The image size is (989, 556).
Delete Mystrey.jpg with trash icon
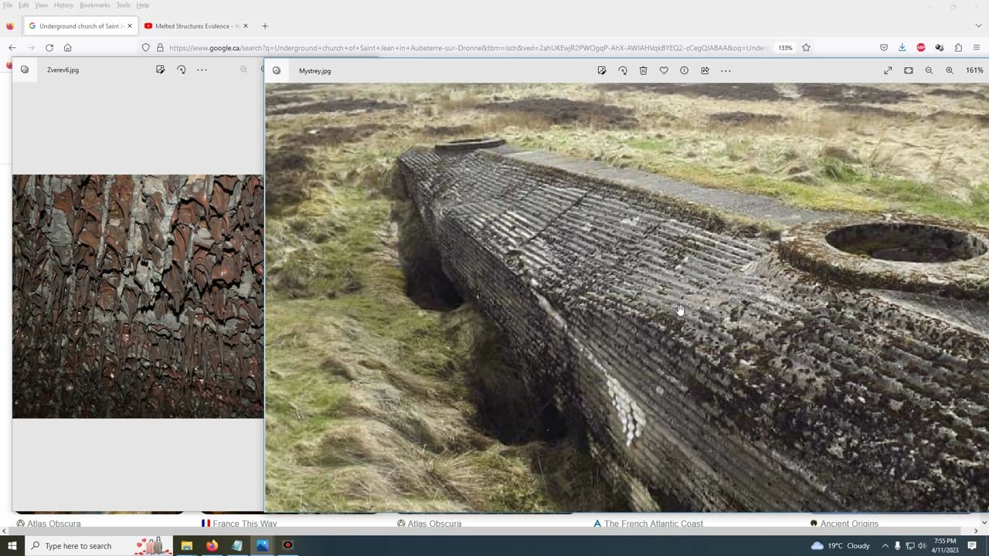[643, 70]
